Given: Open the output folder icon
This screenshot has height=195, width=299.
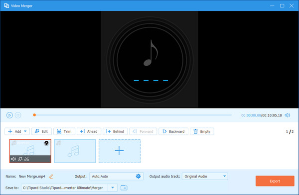Looking at the screenshot, I should point(124,188).
